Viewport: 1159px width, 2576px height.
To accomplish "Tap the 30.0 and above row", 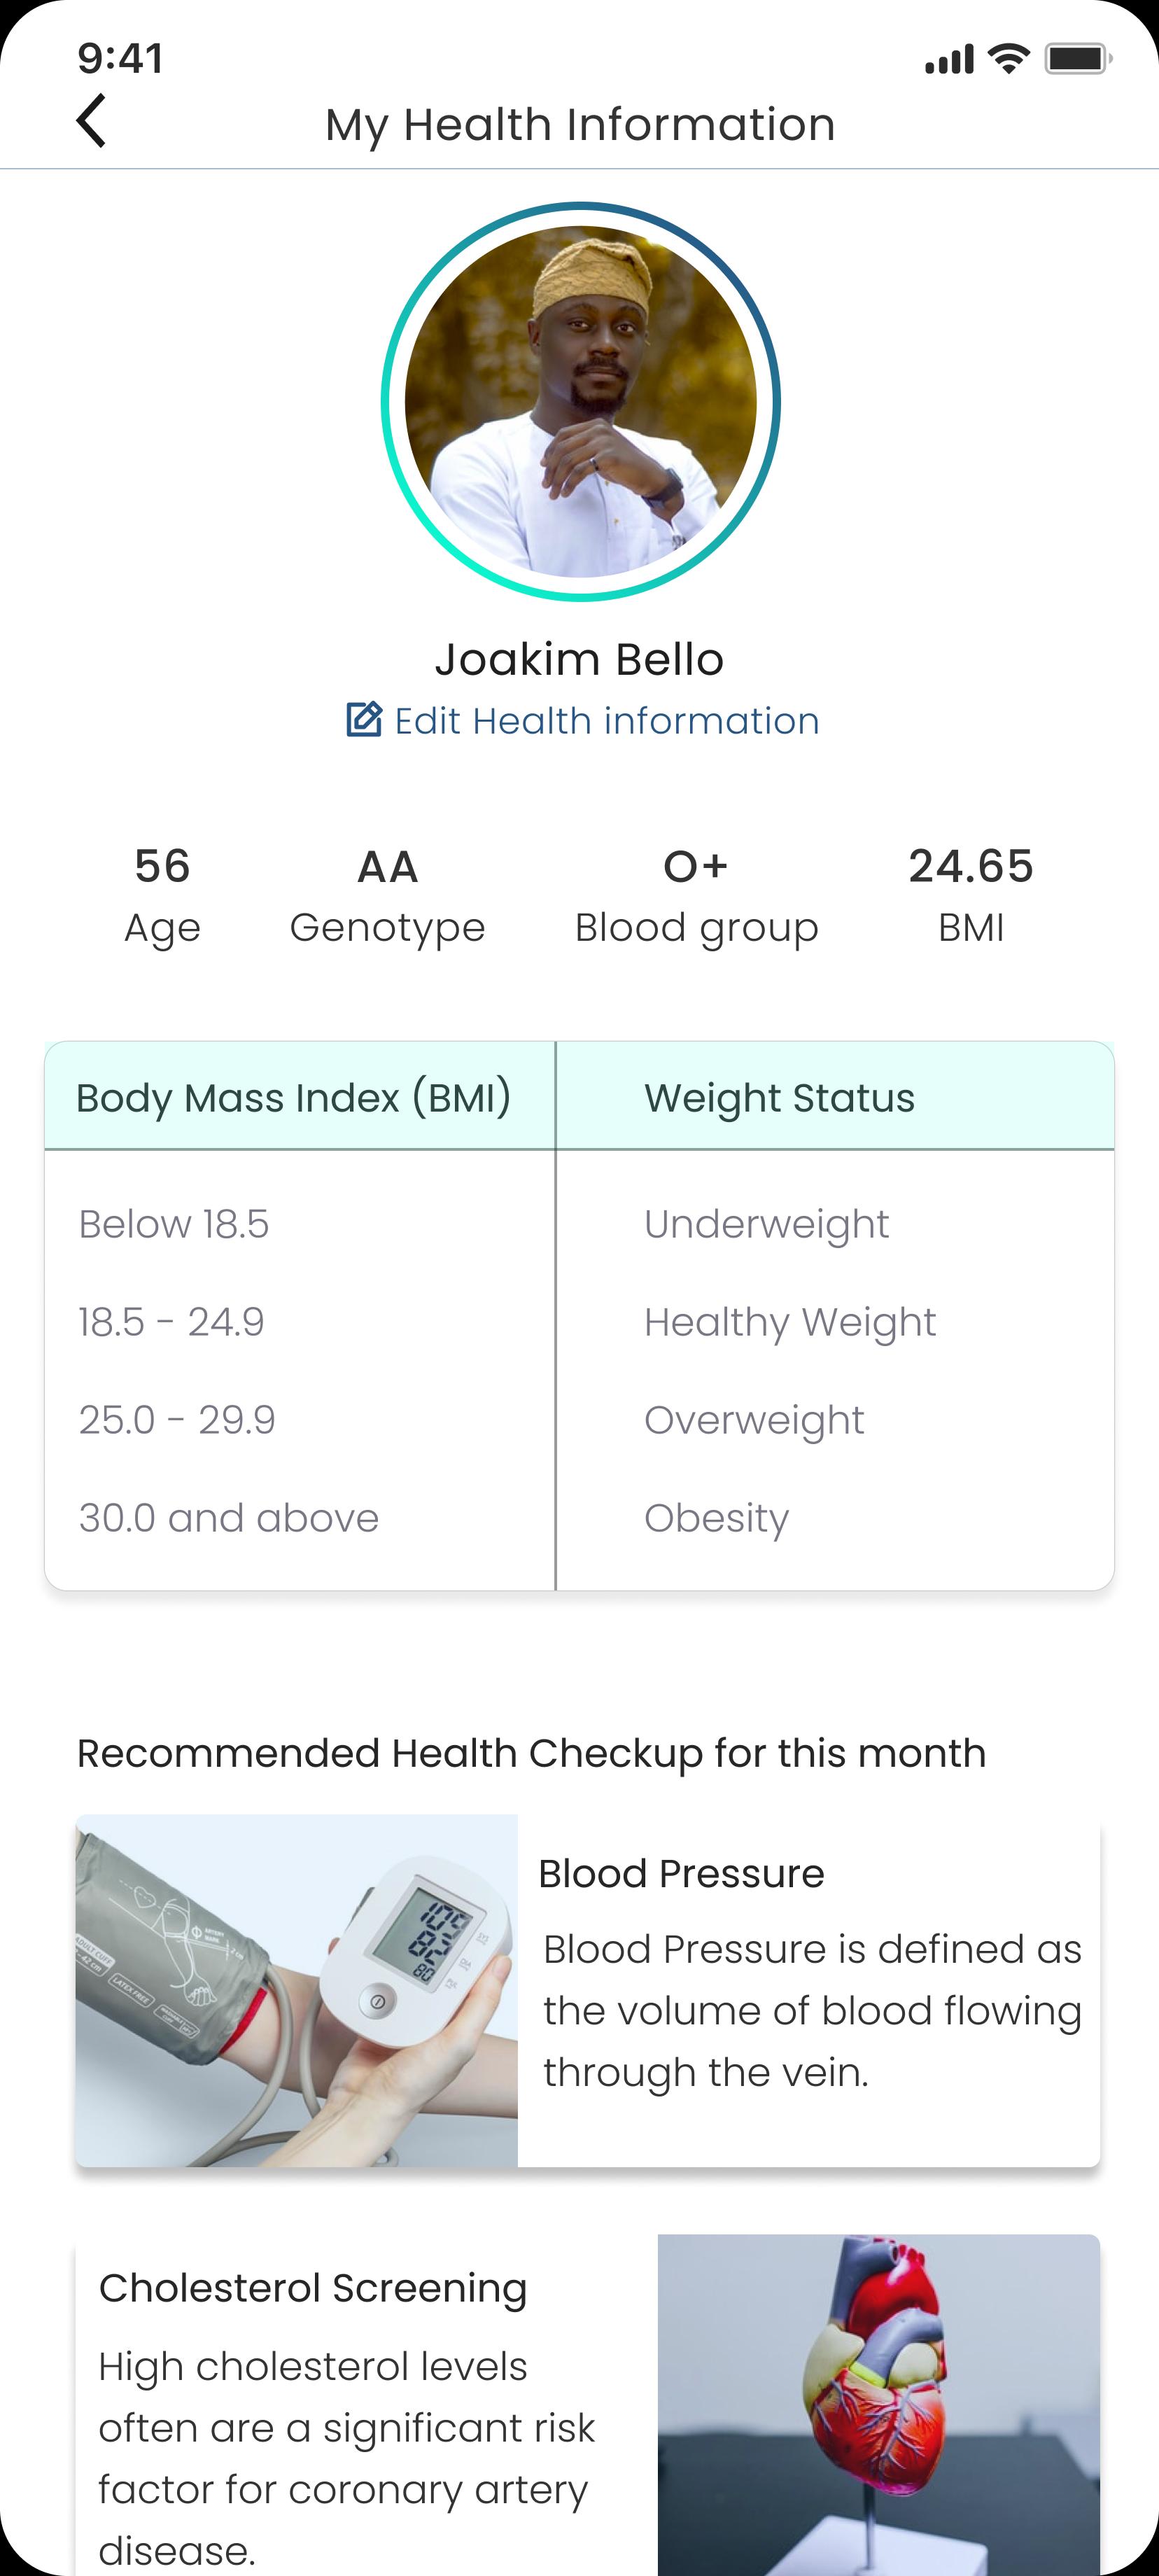I will [580, 1518].
